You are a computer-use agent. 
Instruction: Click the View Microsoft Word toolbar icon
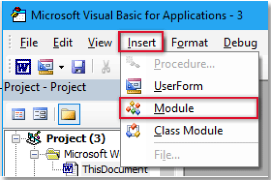click(x=23, y=66)
